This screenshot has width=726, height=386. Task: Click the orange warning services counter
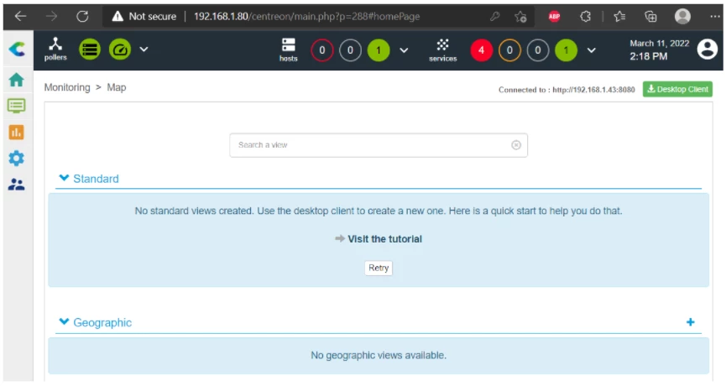[x=509, y=50]
